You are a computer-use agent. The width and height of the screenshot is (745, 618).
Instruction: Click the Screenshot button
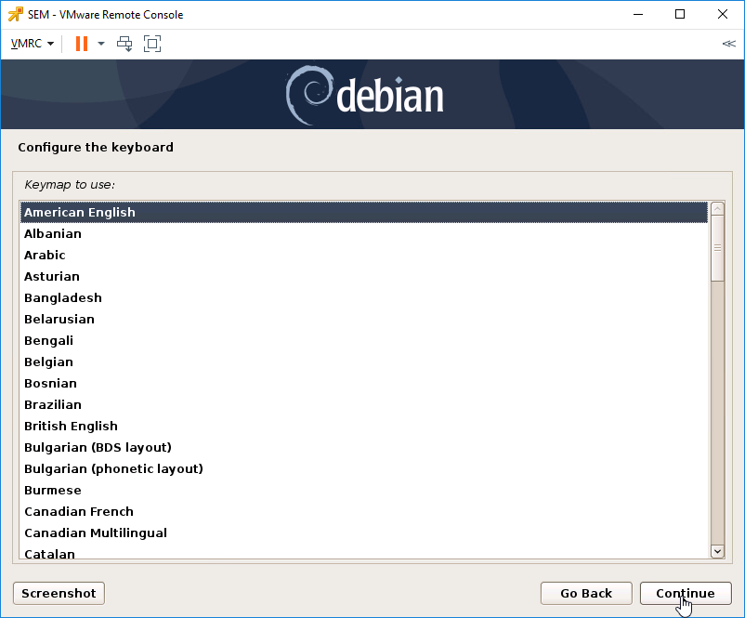59,593
